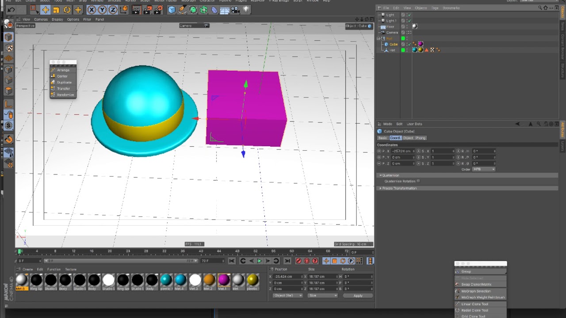
Task: Activate the Rotate tool
Action: pos(67,9)
